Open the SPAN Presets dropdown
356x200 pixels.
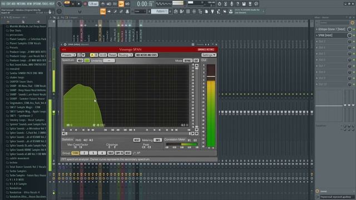point(68,55)
